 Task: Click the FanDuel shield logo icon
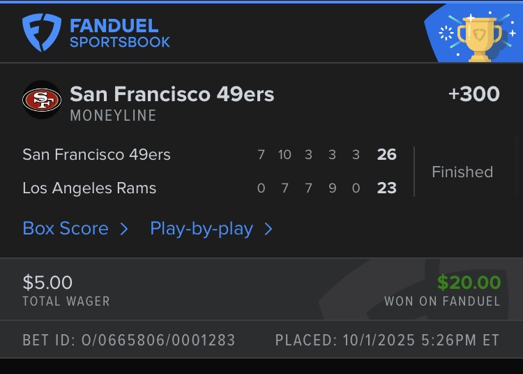pos(42,33)
